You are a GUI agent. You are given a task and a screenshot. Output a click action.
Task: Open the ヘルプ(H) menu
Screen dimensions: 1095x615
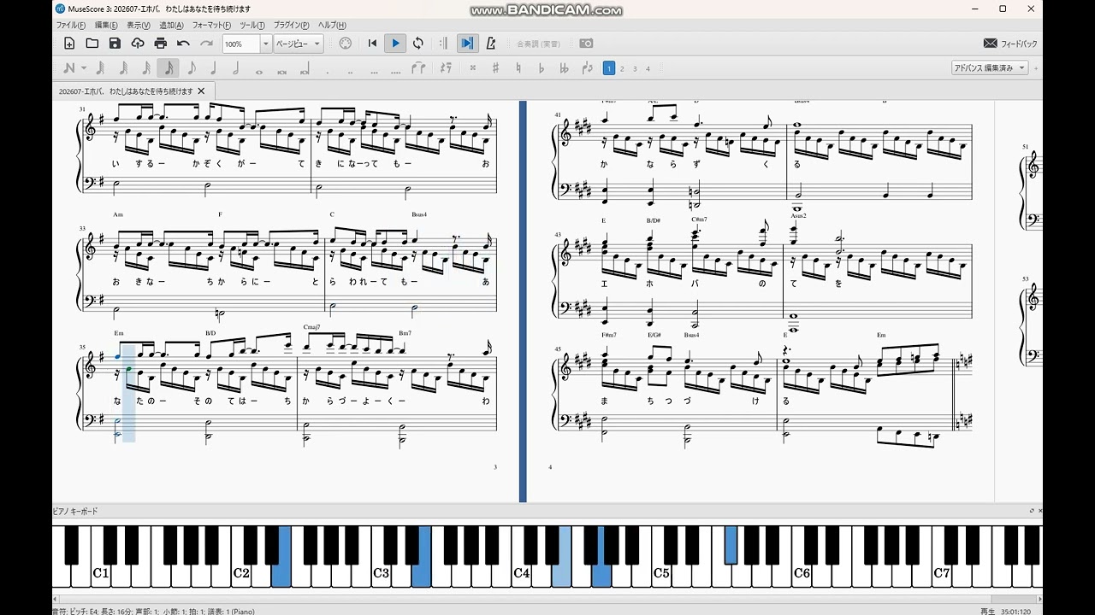point(332,26)
